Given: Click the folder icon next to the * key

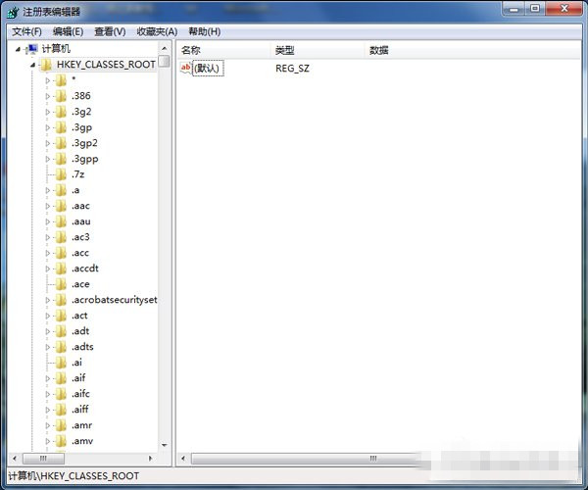Looking at the screenshot, I should point(61,80).
